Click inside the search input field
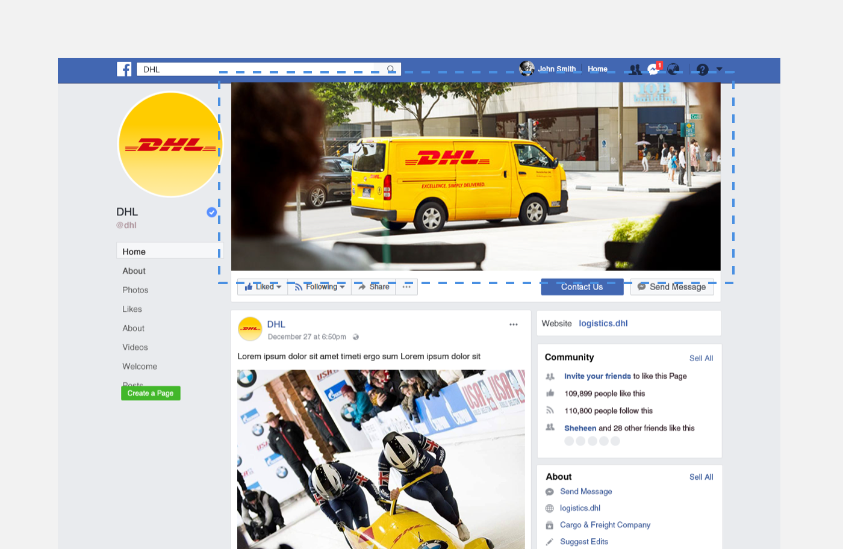Screen dimensions: 843x549 [241, 69]
